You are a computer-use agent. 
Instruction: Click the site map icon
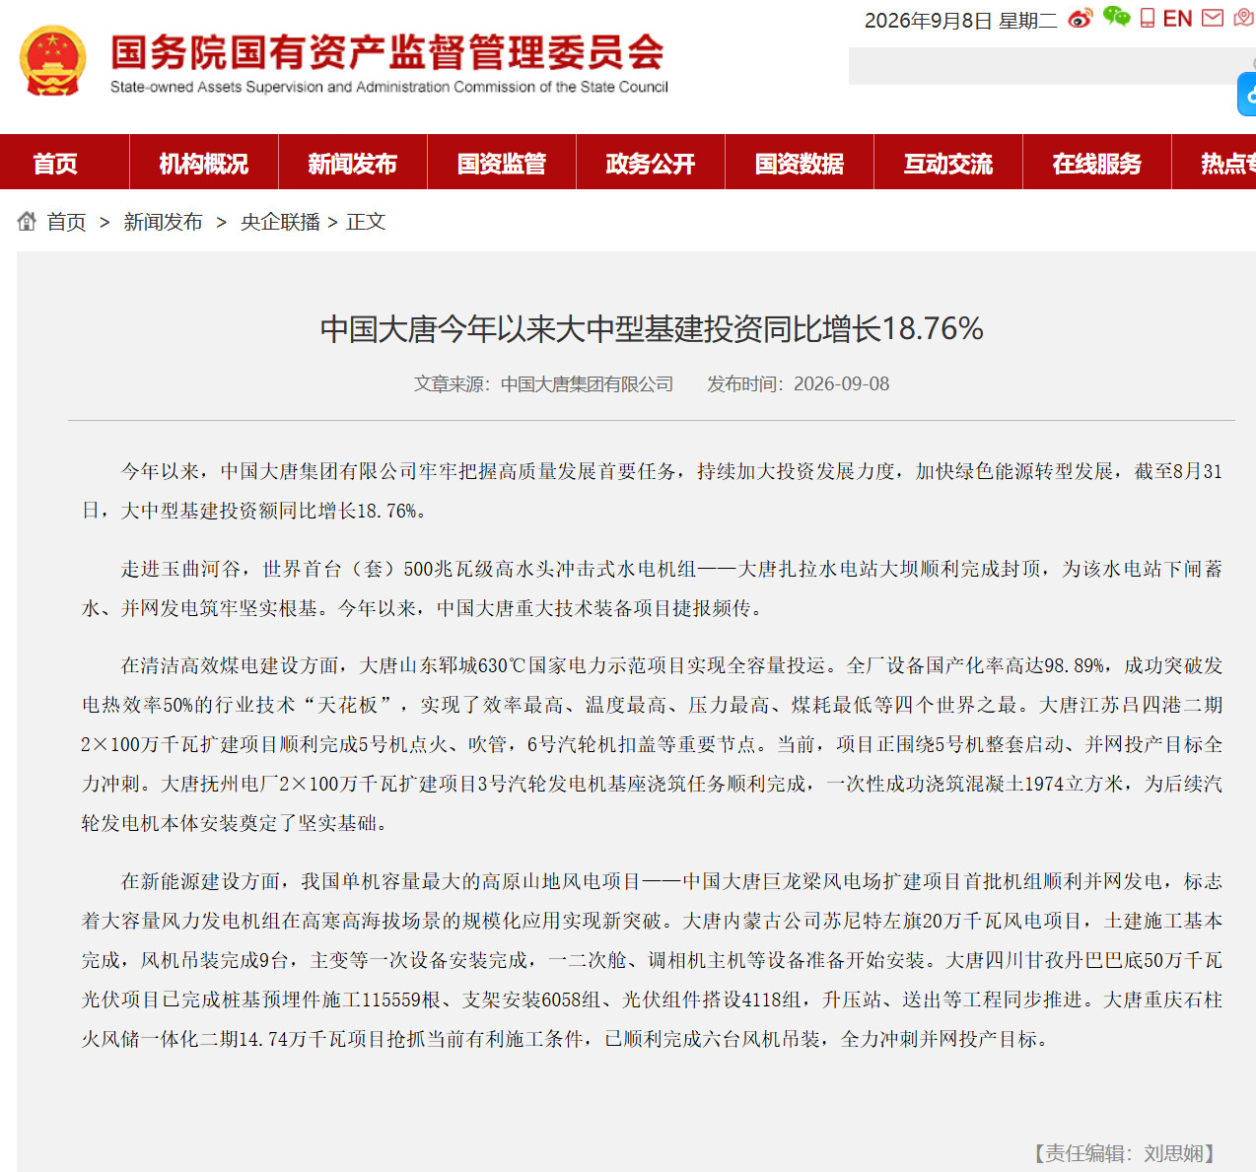[1244, 18]
